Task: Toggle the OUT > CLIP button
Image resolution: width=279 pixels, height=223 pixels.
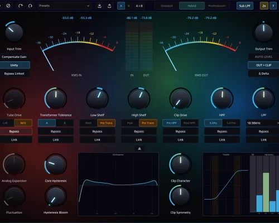Action: [264, 65]
